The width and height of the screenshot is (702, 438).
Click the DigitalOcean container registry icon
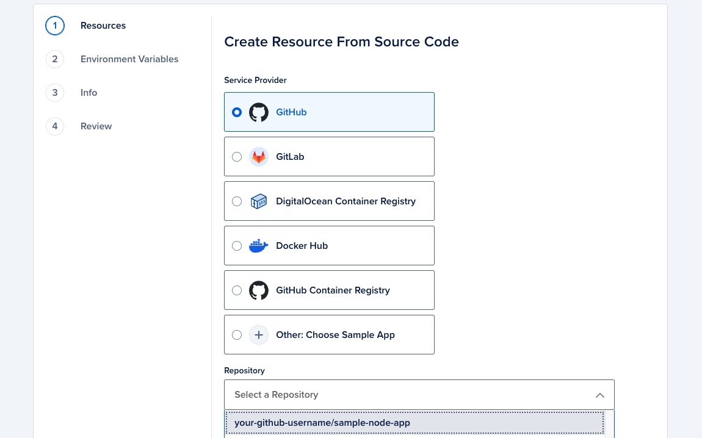pos(259,201)
